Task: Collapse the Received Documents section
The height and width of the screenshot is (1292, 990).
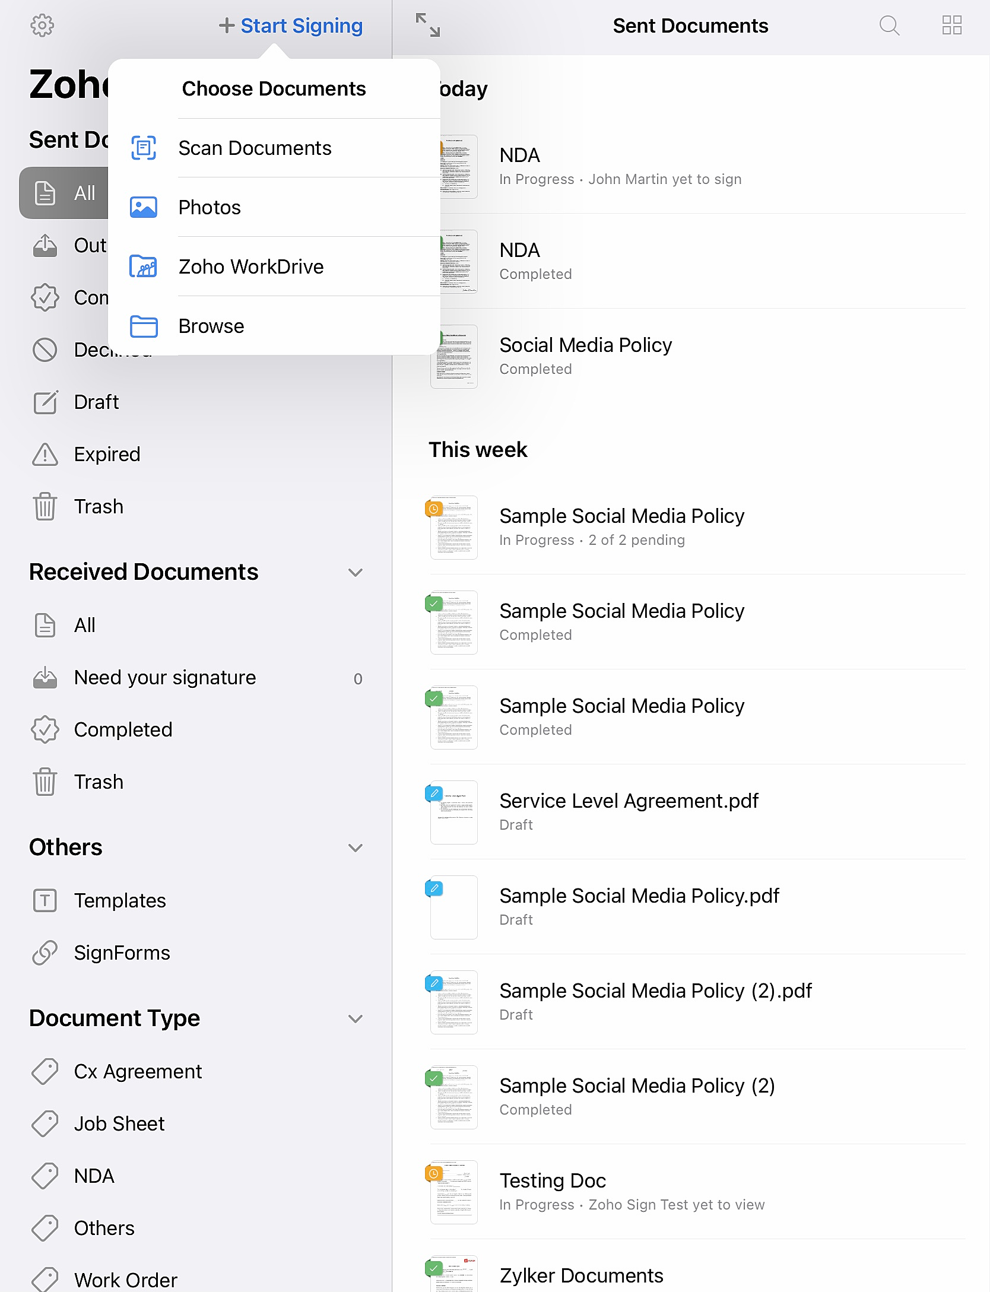Action: point(356,572)
